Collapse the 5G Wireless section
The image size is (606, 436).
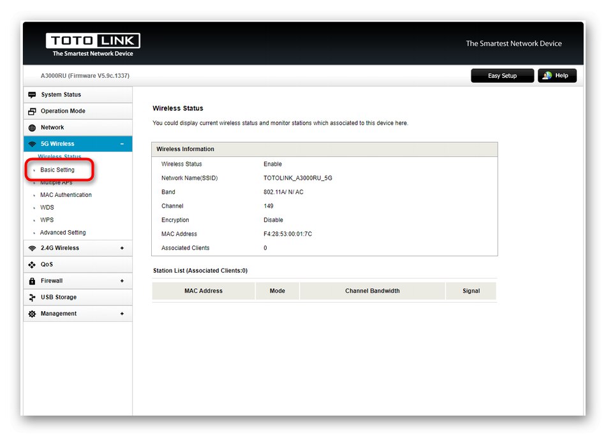[122, 144]
